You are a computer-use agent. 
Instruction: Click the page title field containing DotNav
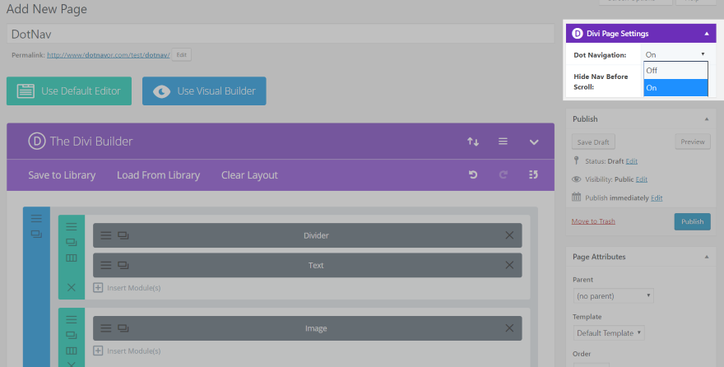coord(281,34)
